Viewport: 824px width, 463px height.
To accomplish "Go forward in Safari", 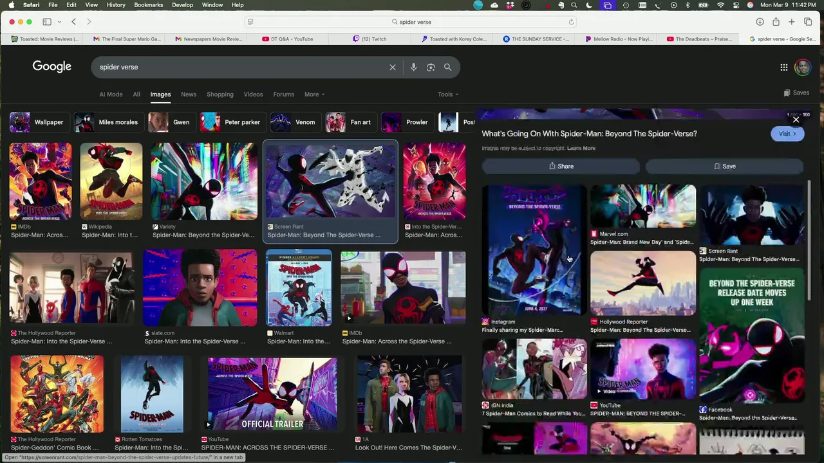I will 89,22.
